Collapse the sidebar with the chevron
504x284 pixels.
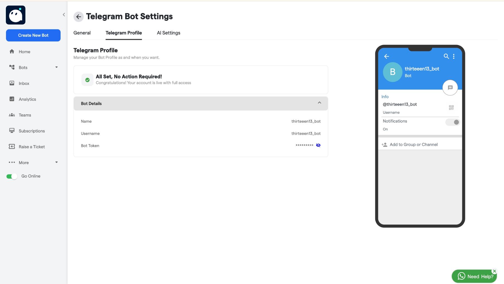pyautogui.click(x=64, y=14)
